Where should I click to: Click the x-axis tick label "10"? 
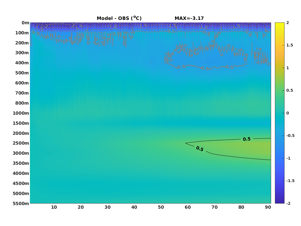tap(54, 207)
